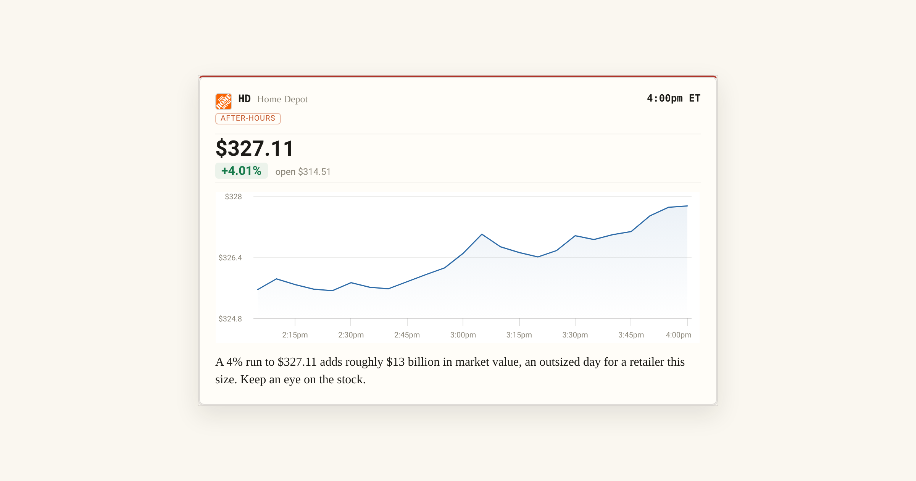Select the HD ticker symbol

pos(244,99)
